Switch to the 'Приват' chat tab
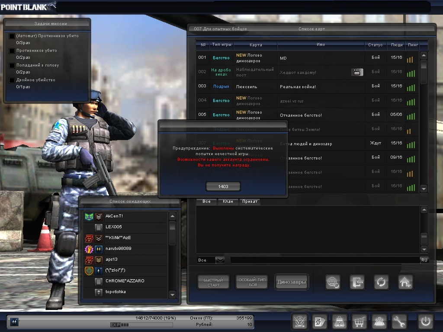Viewport: 443px width, 332px height. click(x=250, y=201)
